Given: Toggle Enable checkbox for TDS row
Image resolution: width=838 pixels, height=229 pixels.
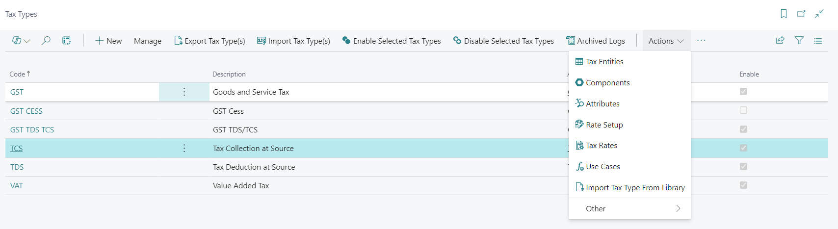Looking at the screenshot, I should (743, 167).
